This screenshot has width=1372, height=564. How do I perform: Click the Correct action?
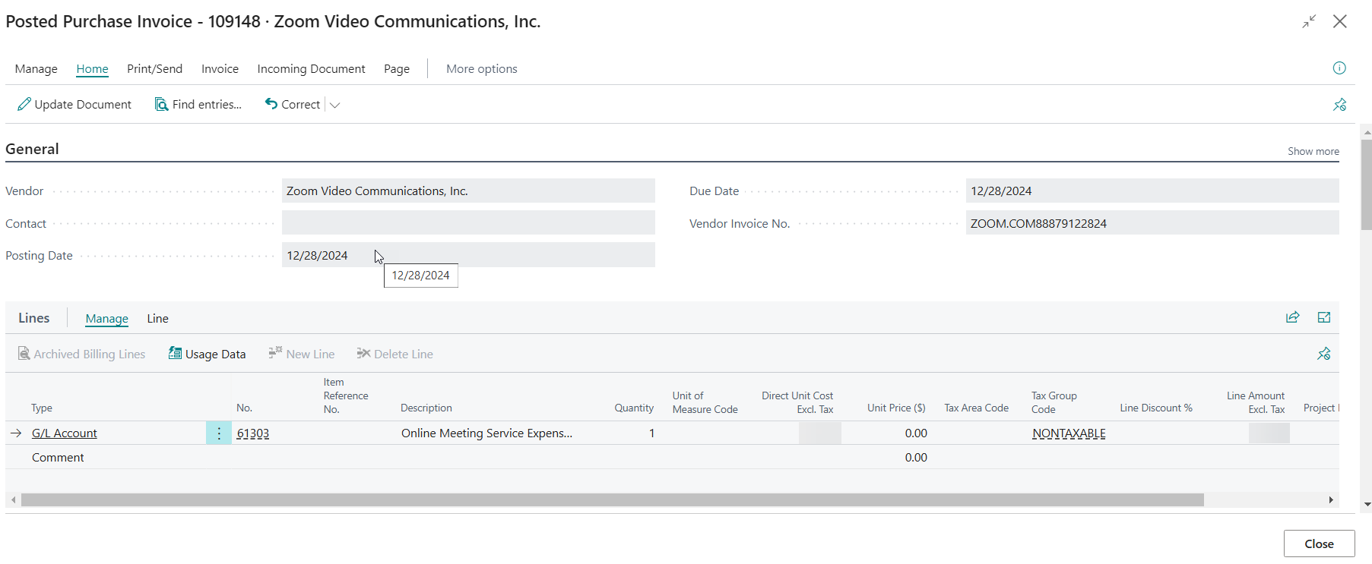pos(293,104)
